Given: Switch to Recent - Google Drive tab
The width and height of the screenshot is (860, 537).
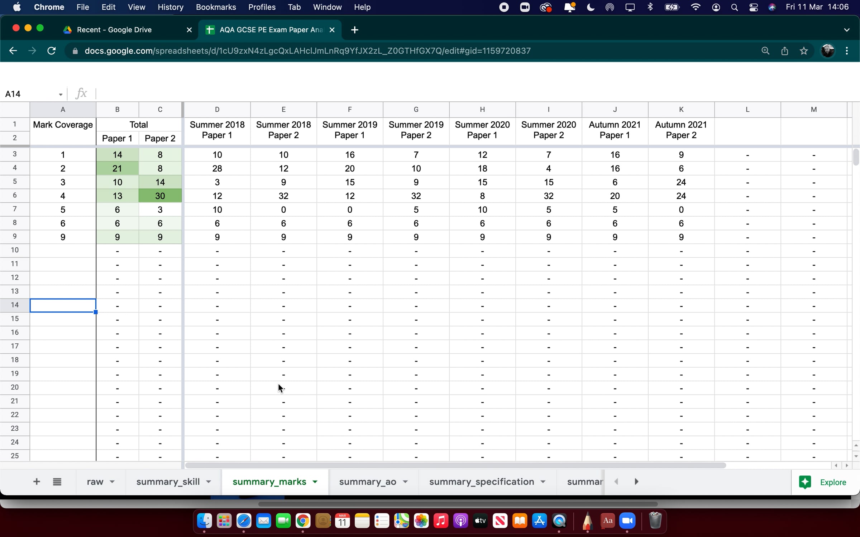Looking at the screenshot, I should point(114,30).
